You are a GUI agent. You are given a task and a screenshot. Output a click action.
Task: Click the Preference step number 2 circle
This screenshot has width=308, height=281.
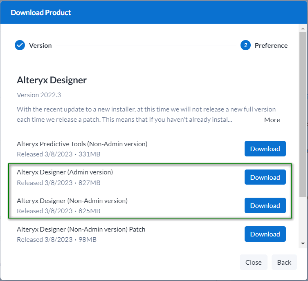tap(245, 45)
